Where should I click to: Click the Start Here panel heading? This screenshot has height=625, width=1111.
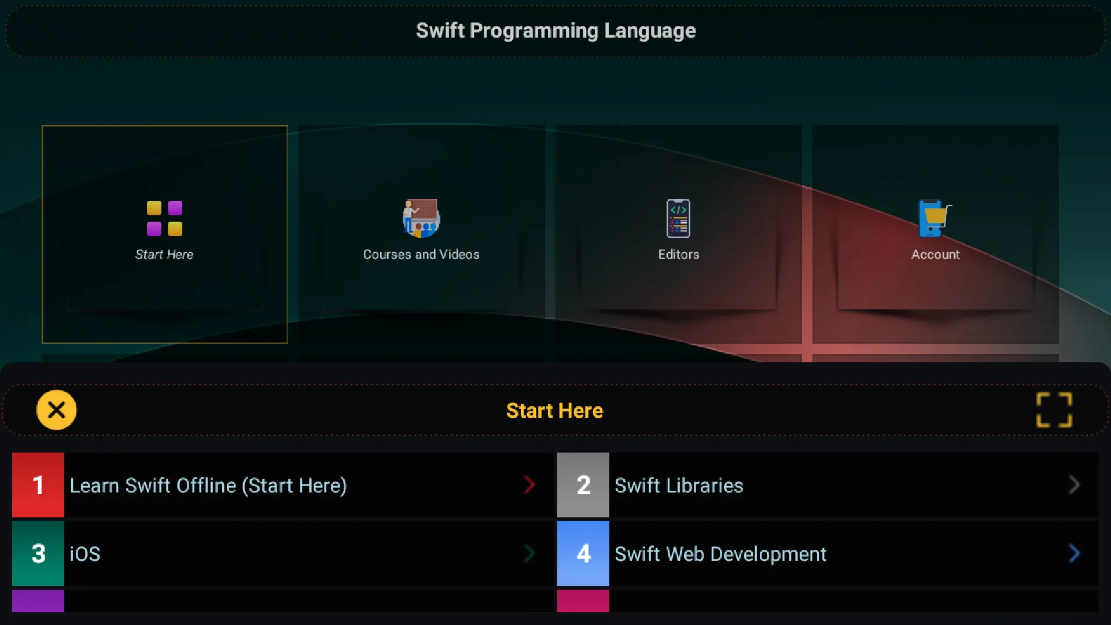point(554,410)
